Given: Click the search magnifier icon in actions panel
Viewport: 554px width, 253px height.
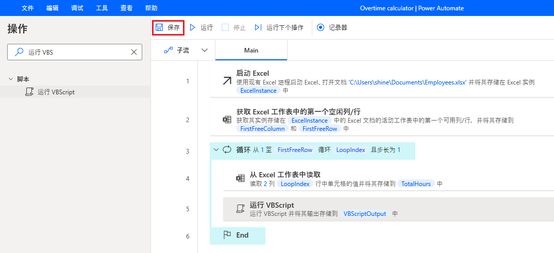Looking at the screenshot, I should 18,52.
